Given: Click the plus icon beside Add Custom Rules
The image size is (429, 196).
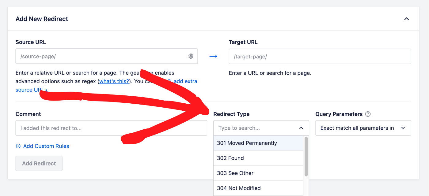Looking at the screenshot, I should tap(18, 146).
